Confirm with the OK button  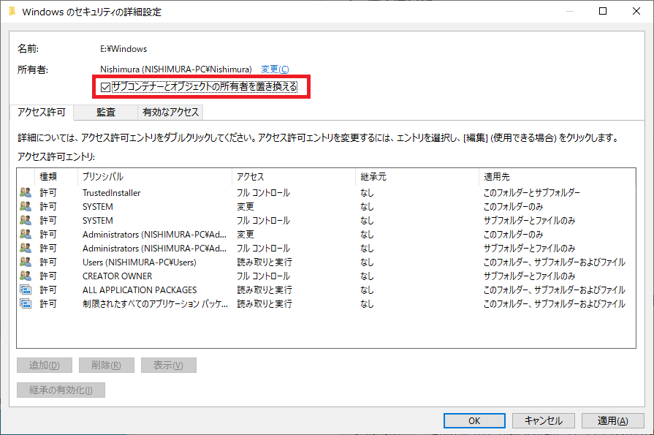474,420
